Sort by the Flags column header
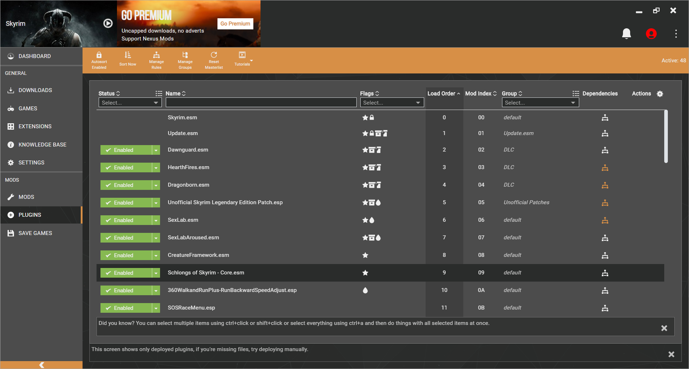689x369 pixels. [370, 94]
